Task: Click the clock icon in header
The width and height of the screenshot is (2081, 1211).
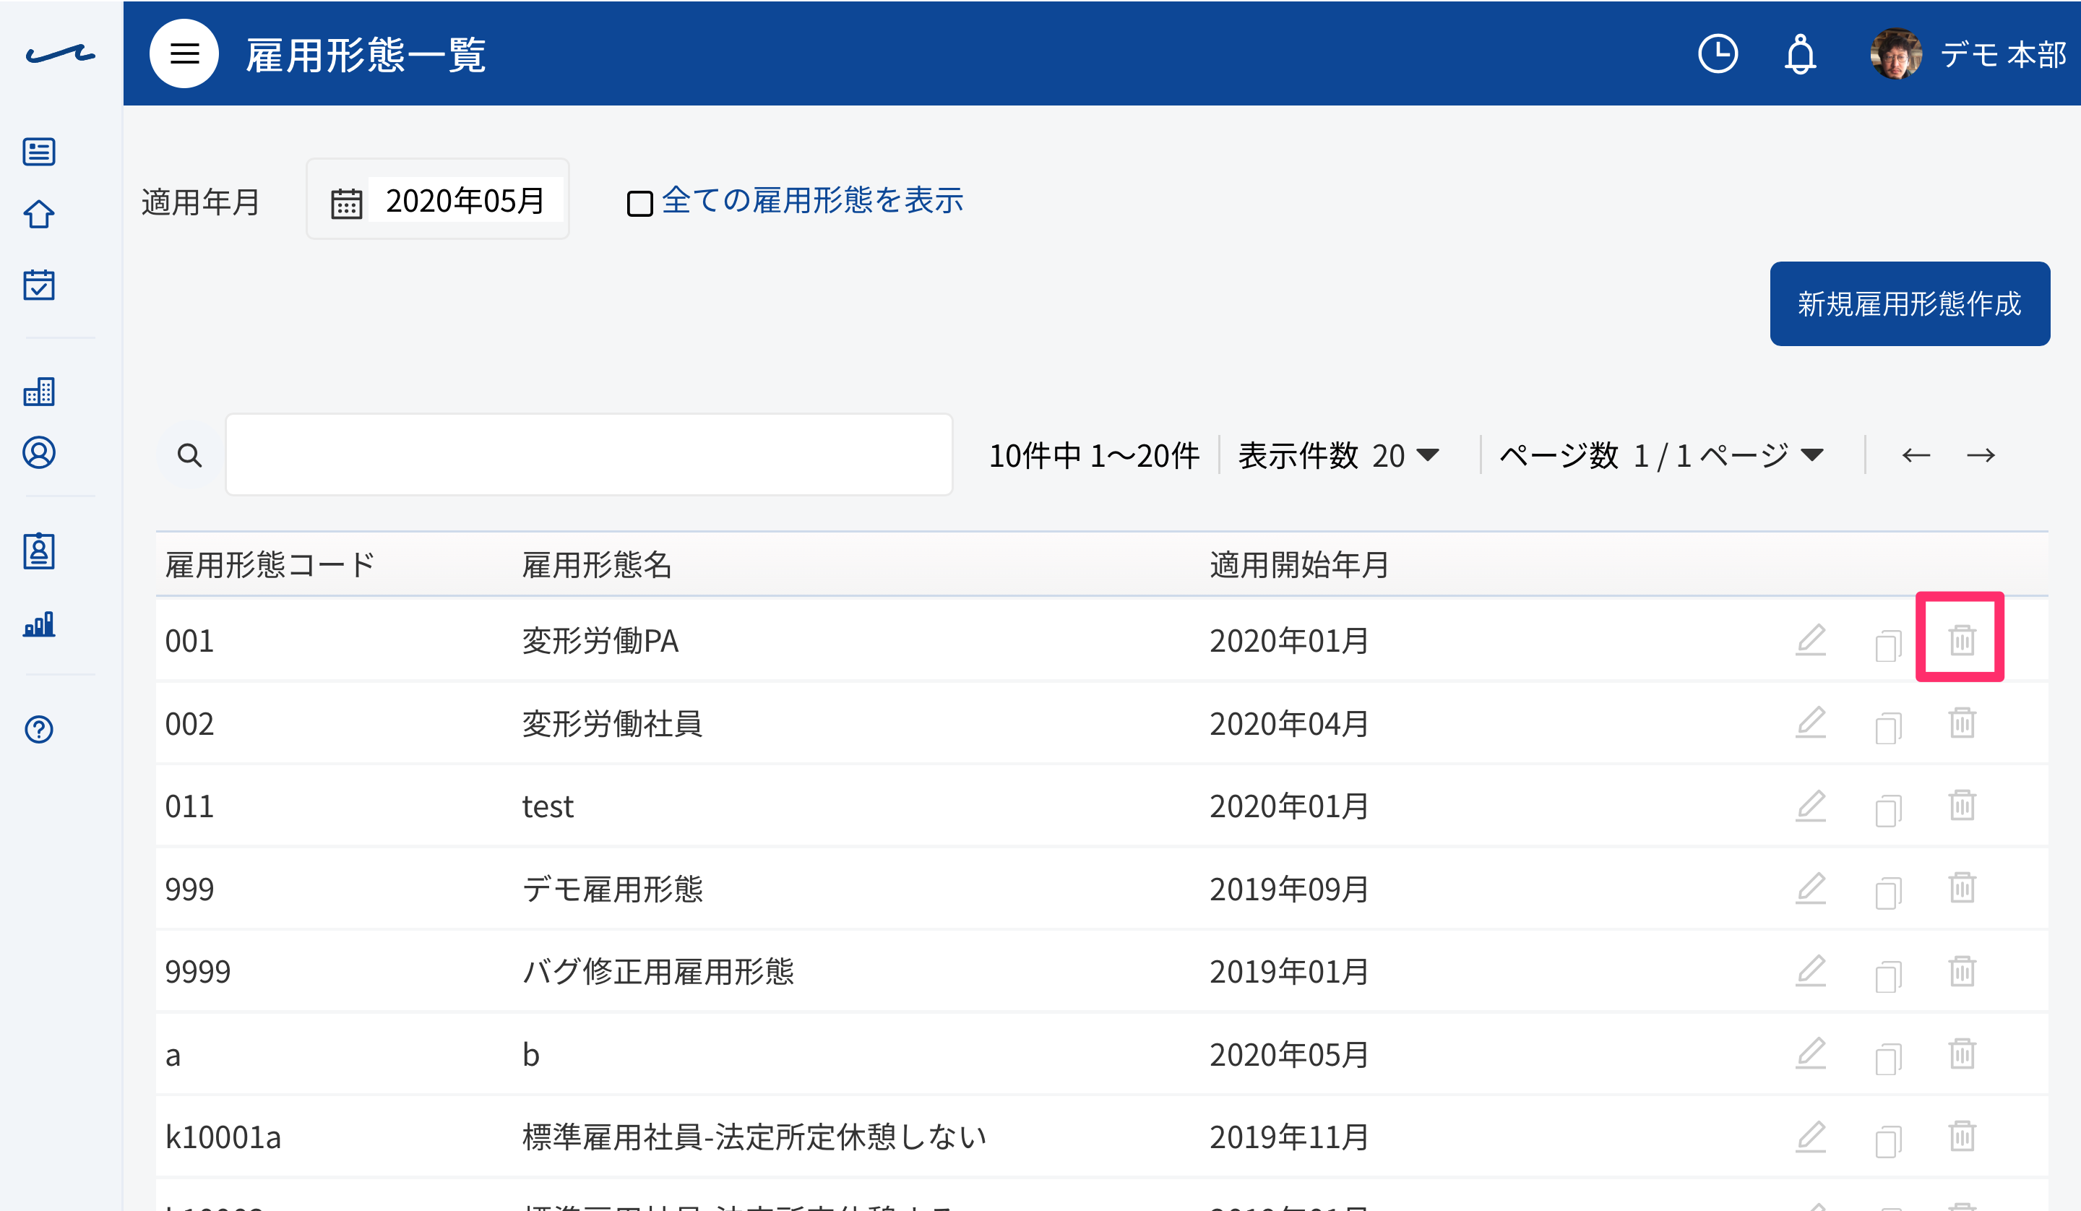Action: (x=1718, y=53)
